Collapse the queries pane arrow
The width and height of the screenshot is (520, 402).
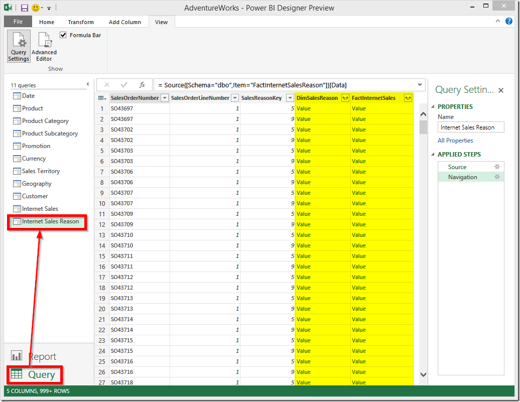[88, 84]
